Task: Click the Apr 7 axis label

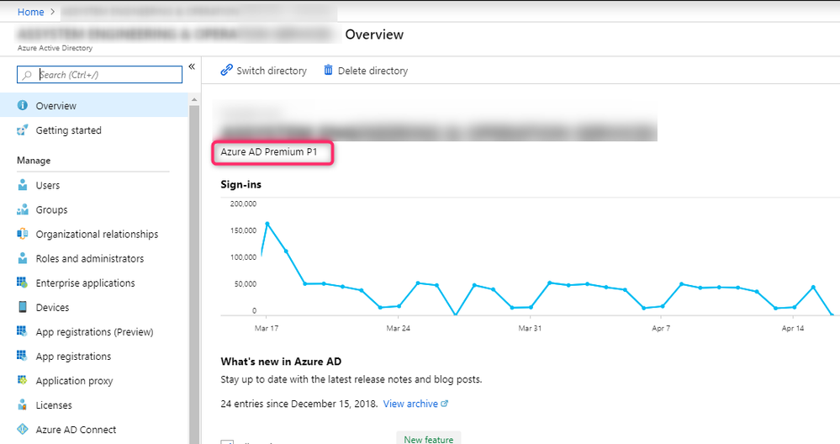Action: (x=661, y=328)
